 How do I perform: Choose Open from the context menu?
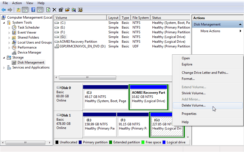point(208,58)
